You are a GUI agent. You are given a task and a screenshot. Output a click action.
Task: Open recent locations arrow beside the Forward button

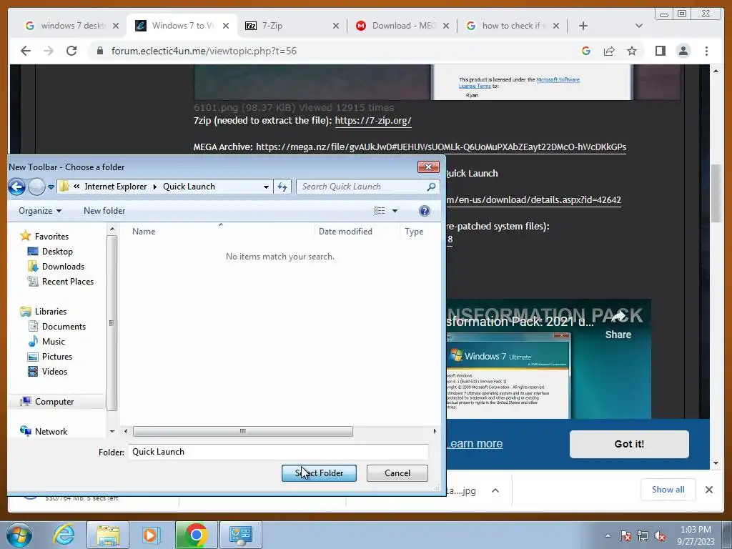[x=51, y=187]
